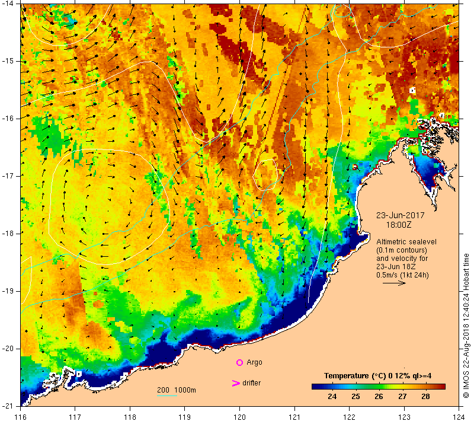Click the 0.5m/s velocity scale arrow
The image size is (474, 421).
(x=394, y=283)
